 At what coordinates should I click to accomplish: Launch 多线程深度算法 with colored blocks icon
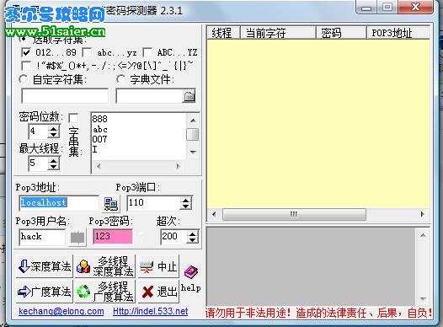tap(104, 266)
